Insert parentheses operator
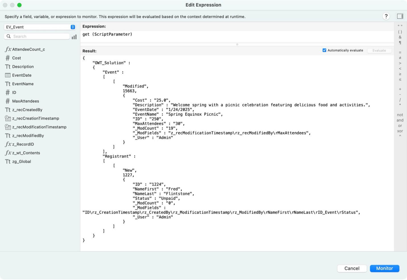 pyautogui.click(x=400, y=32)
